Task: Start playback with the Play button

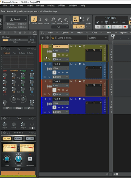Action: 109,27
